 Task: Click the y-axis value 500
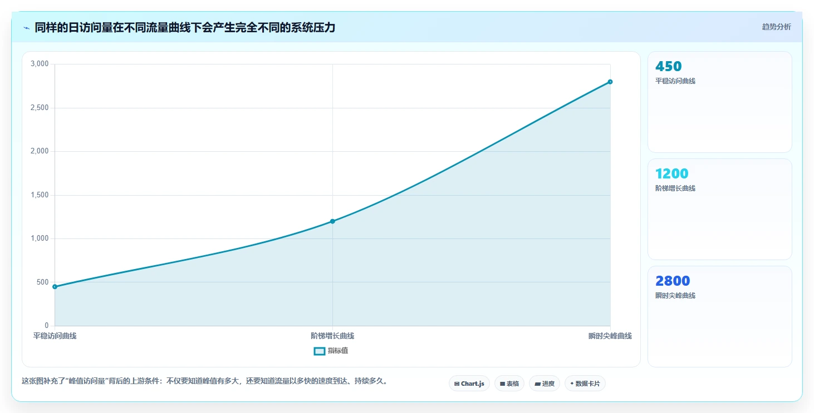coord(43,282)
